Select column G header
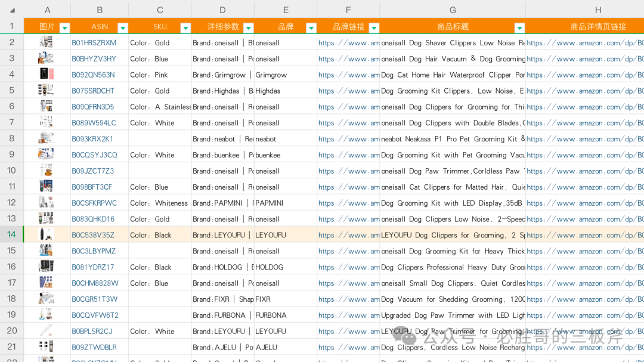 click(x=453, y=10)
